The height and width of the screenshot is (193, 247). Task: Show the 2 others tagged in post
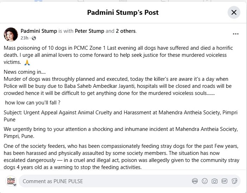(126, 31)
